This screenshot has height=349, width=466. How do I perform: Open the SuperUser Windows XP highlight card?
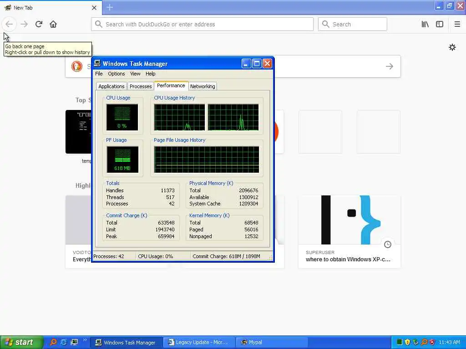[x=349, y=232]
